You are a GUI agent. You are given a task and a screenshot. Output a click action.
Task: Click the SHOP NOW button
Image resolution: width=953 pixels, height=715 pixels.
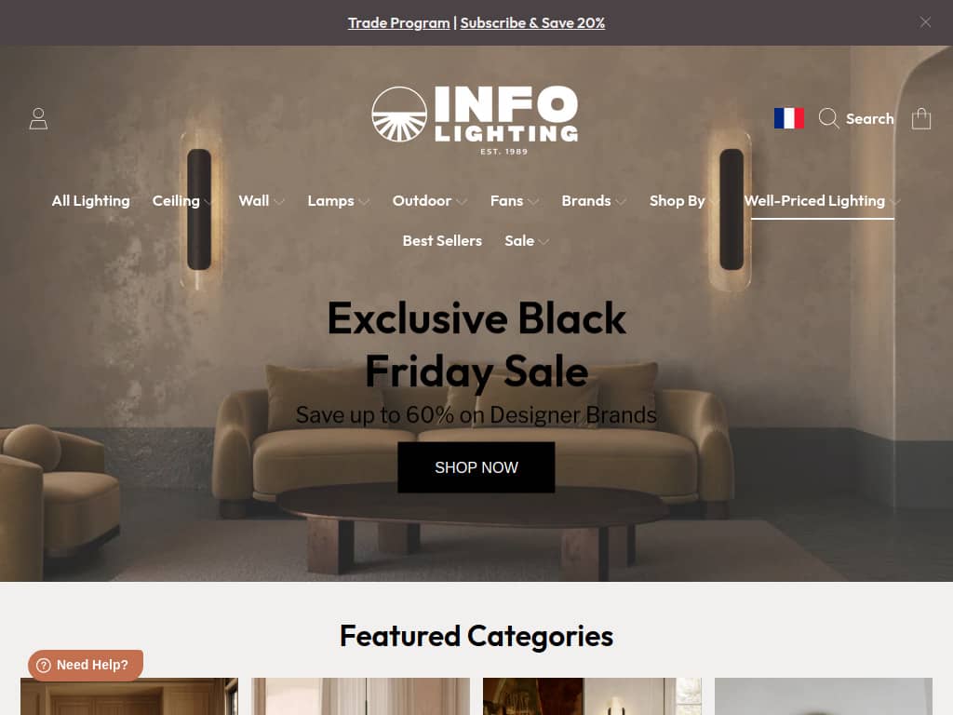pos(476,467)
